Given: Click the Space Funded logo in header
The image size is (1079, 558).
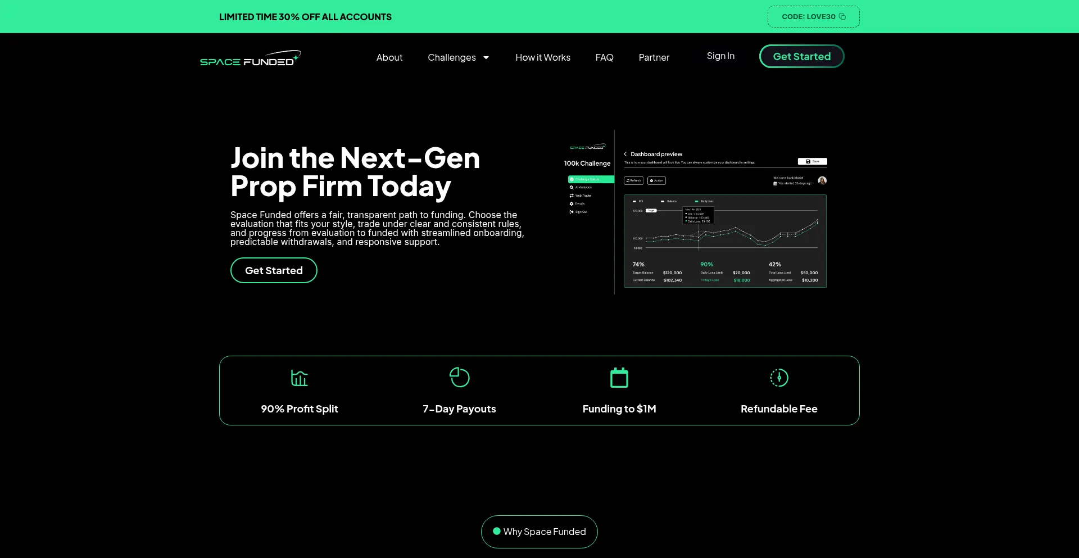Looking at the screenshot, I should [x=251, y=58].
